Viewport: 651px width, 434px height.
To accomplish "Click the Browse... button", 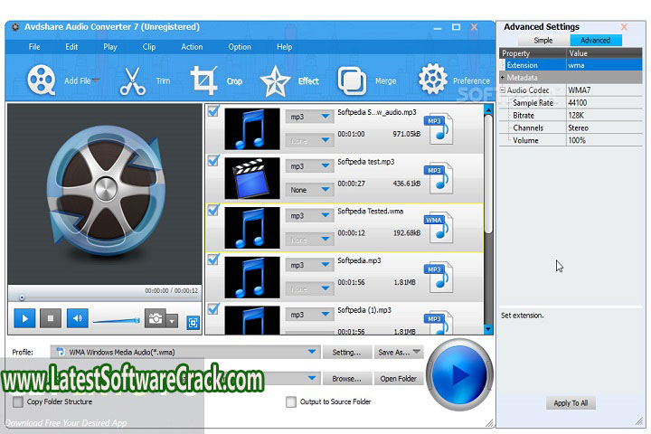I will pyautogui.click(x=346, y=378).
